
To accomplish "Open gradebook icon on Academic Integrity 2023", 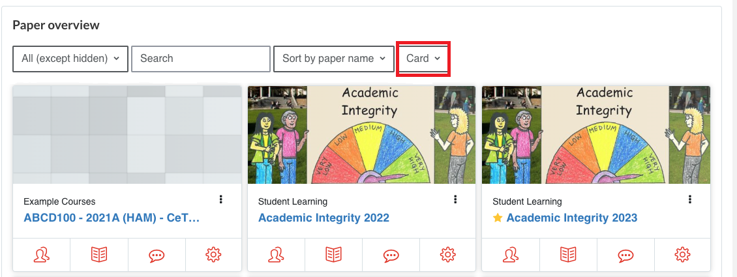I will coord(568,255).
